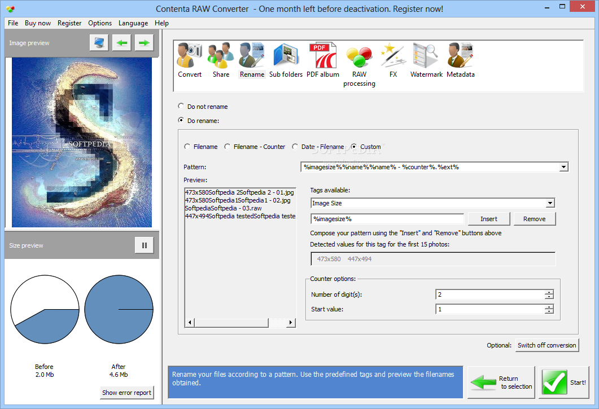Click the Number of digit(s) input field

(x=491, y=294)
